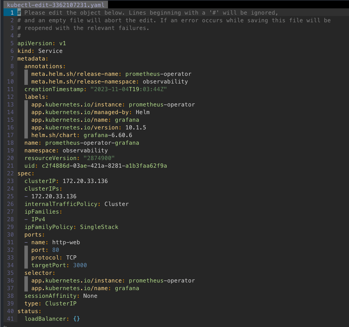349x327 pixels.
Task: Click the ClusterIP value on the type line
Action: click(x=61, y=303)
